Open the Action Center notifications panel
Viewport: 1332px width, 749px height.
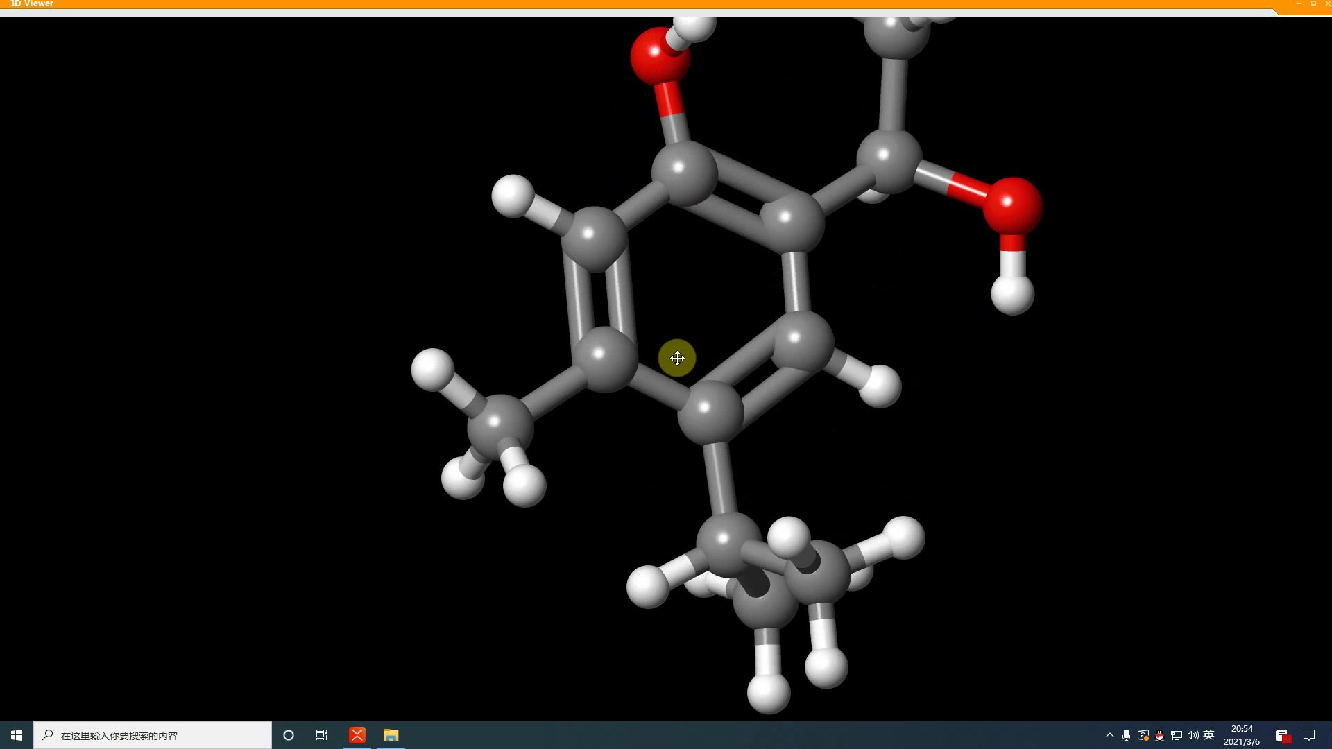(1309, 735)
